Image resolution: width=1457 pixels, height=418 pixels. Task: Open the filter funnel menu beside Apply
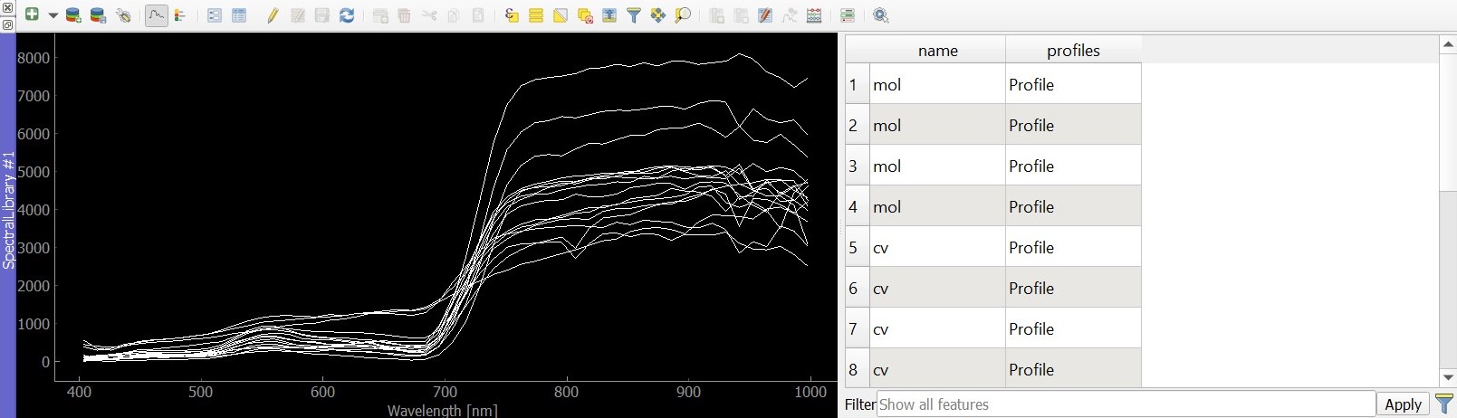tap(1444, 404)
